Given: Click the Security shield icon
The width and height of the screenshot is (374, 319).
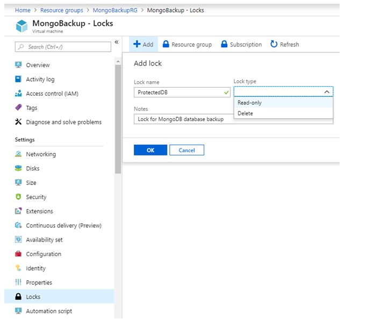Looking at the screenshot, I should 18,197.
